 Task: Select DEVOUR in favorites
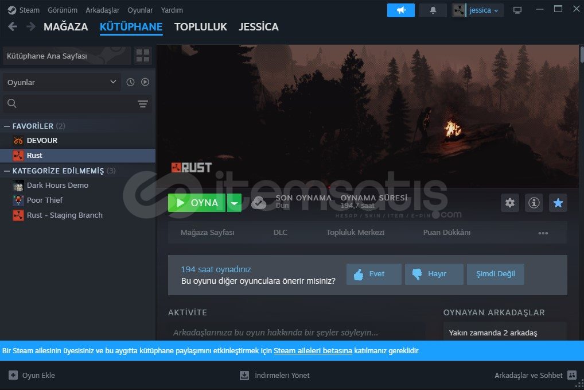(77, 141)
